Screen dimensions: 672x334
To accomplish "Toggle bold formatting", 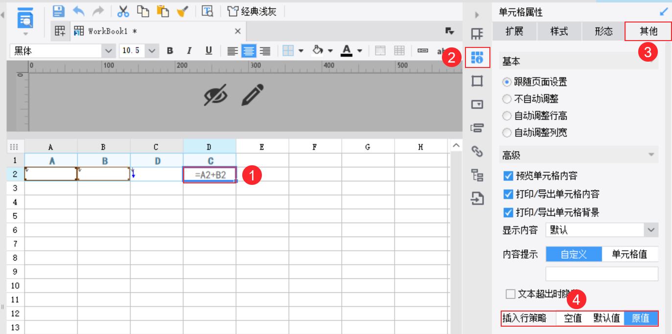I will (x=170, y=51).
